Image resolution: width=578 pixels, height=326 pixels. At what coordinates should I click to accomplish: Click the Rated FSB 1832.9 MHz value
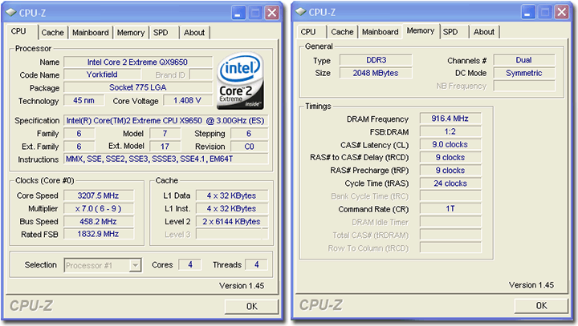point(99,234)
